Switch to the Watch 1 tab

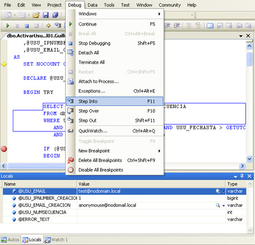tap(56, 240)
